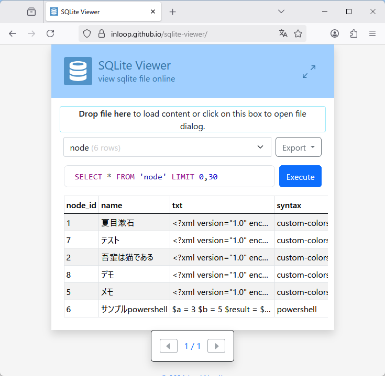Viewport: 385px width, 376px height.
Task: Select the メモ name cell
Action: click(x=134, y=292)
